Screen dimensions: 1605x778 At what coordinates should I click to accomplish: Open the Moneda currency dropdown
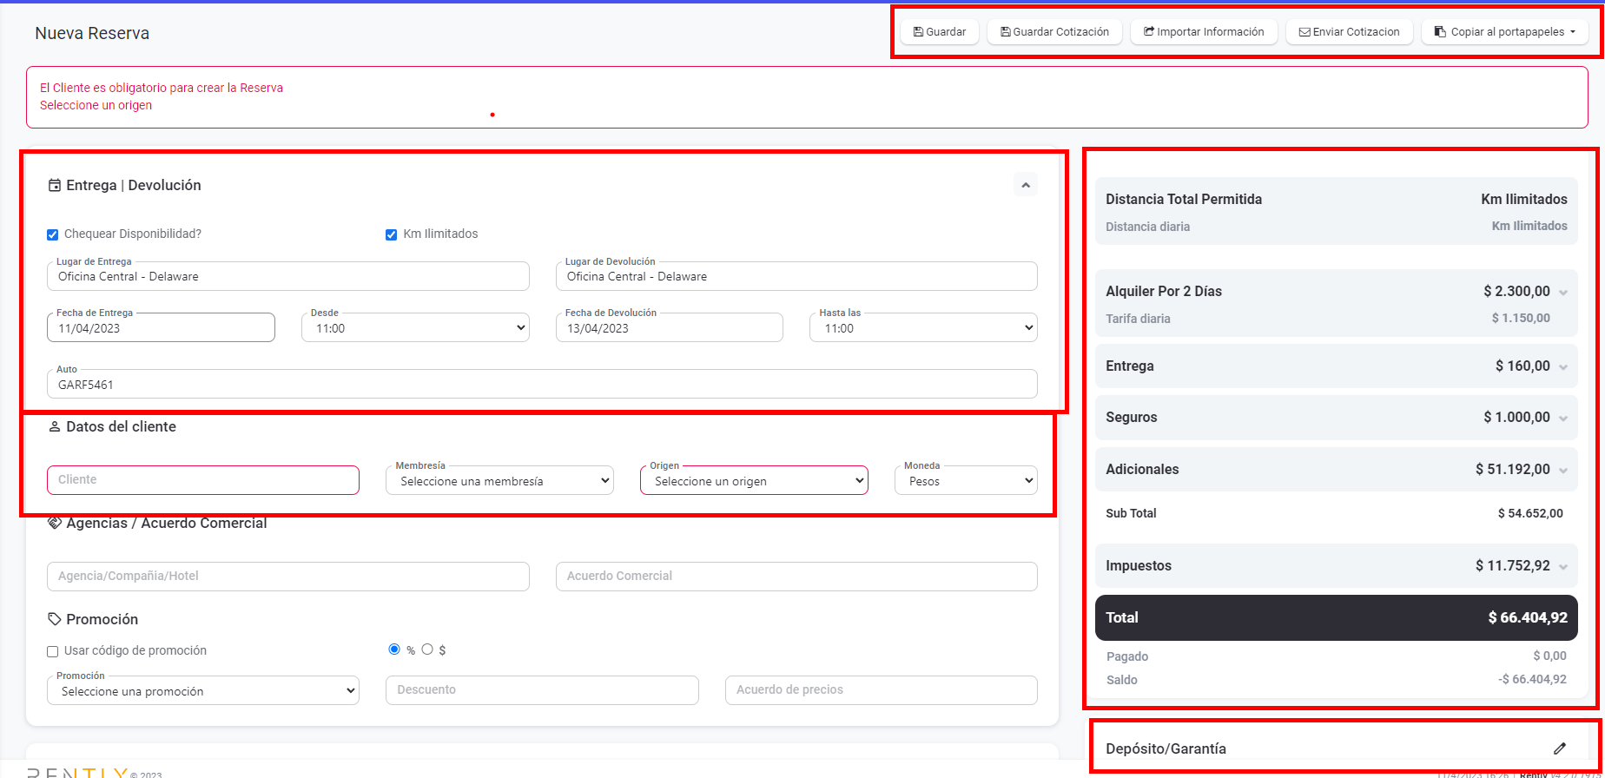click(x=966, y=481)
